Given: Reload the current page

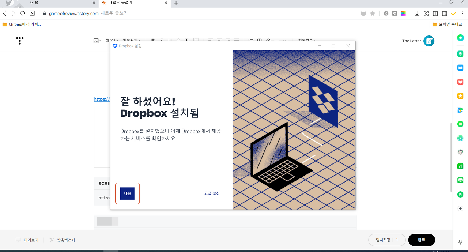Looking at the screenshot, I should 23,14.
